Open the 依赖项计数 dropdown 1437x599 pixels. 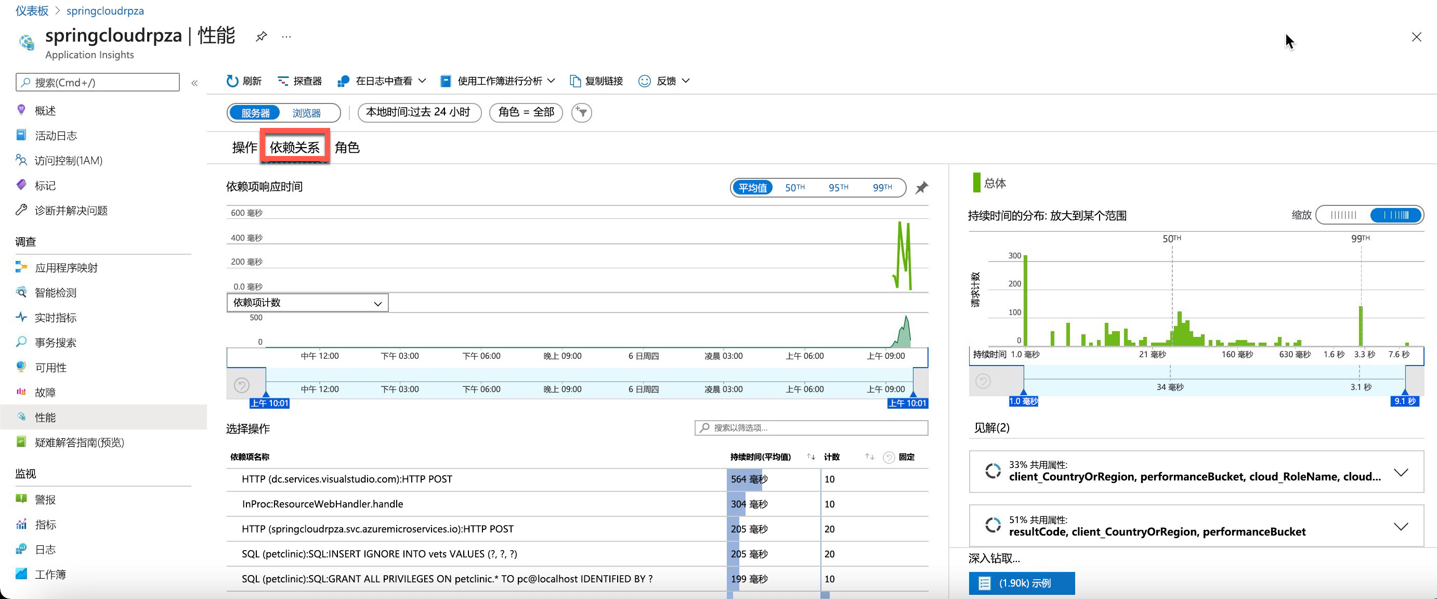point(307,303)
